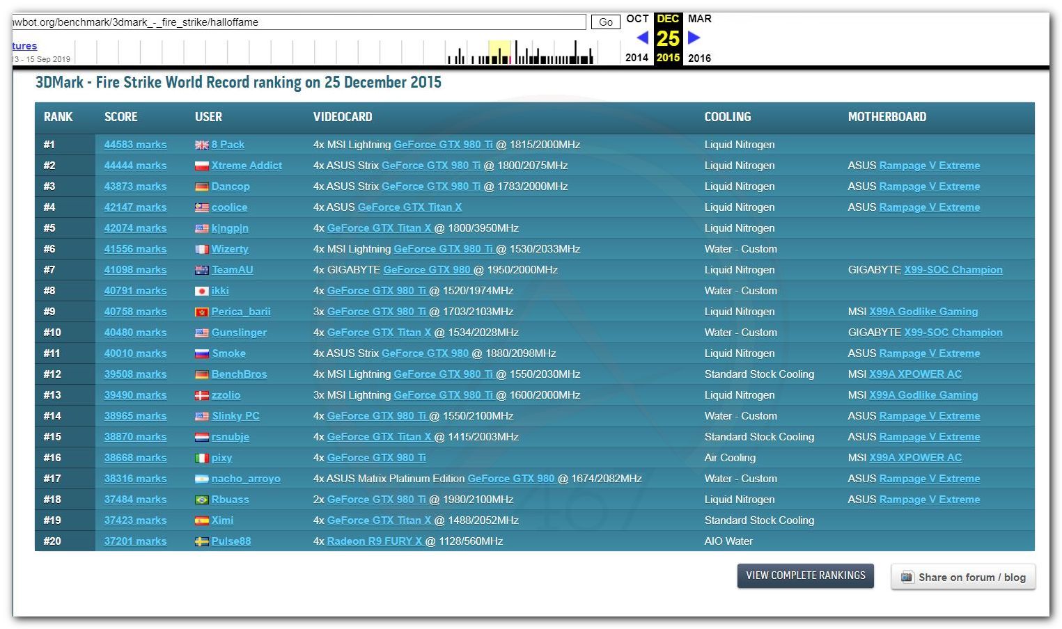
Task: Click the Japan flag icon next to ikki
Action: (201, 291)
